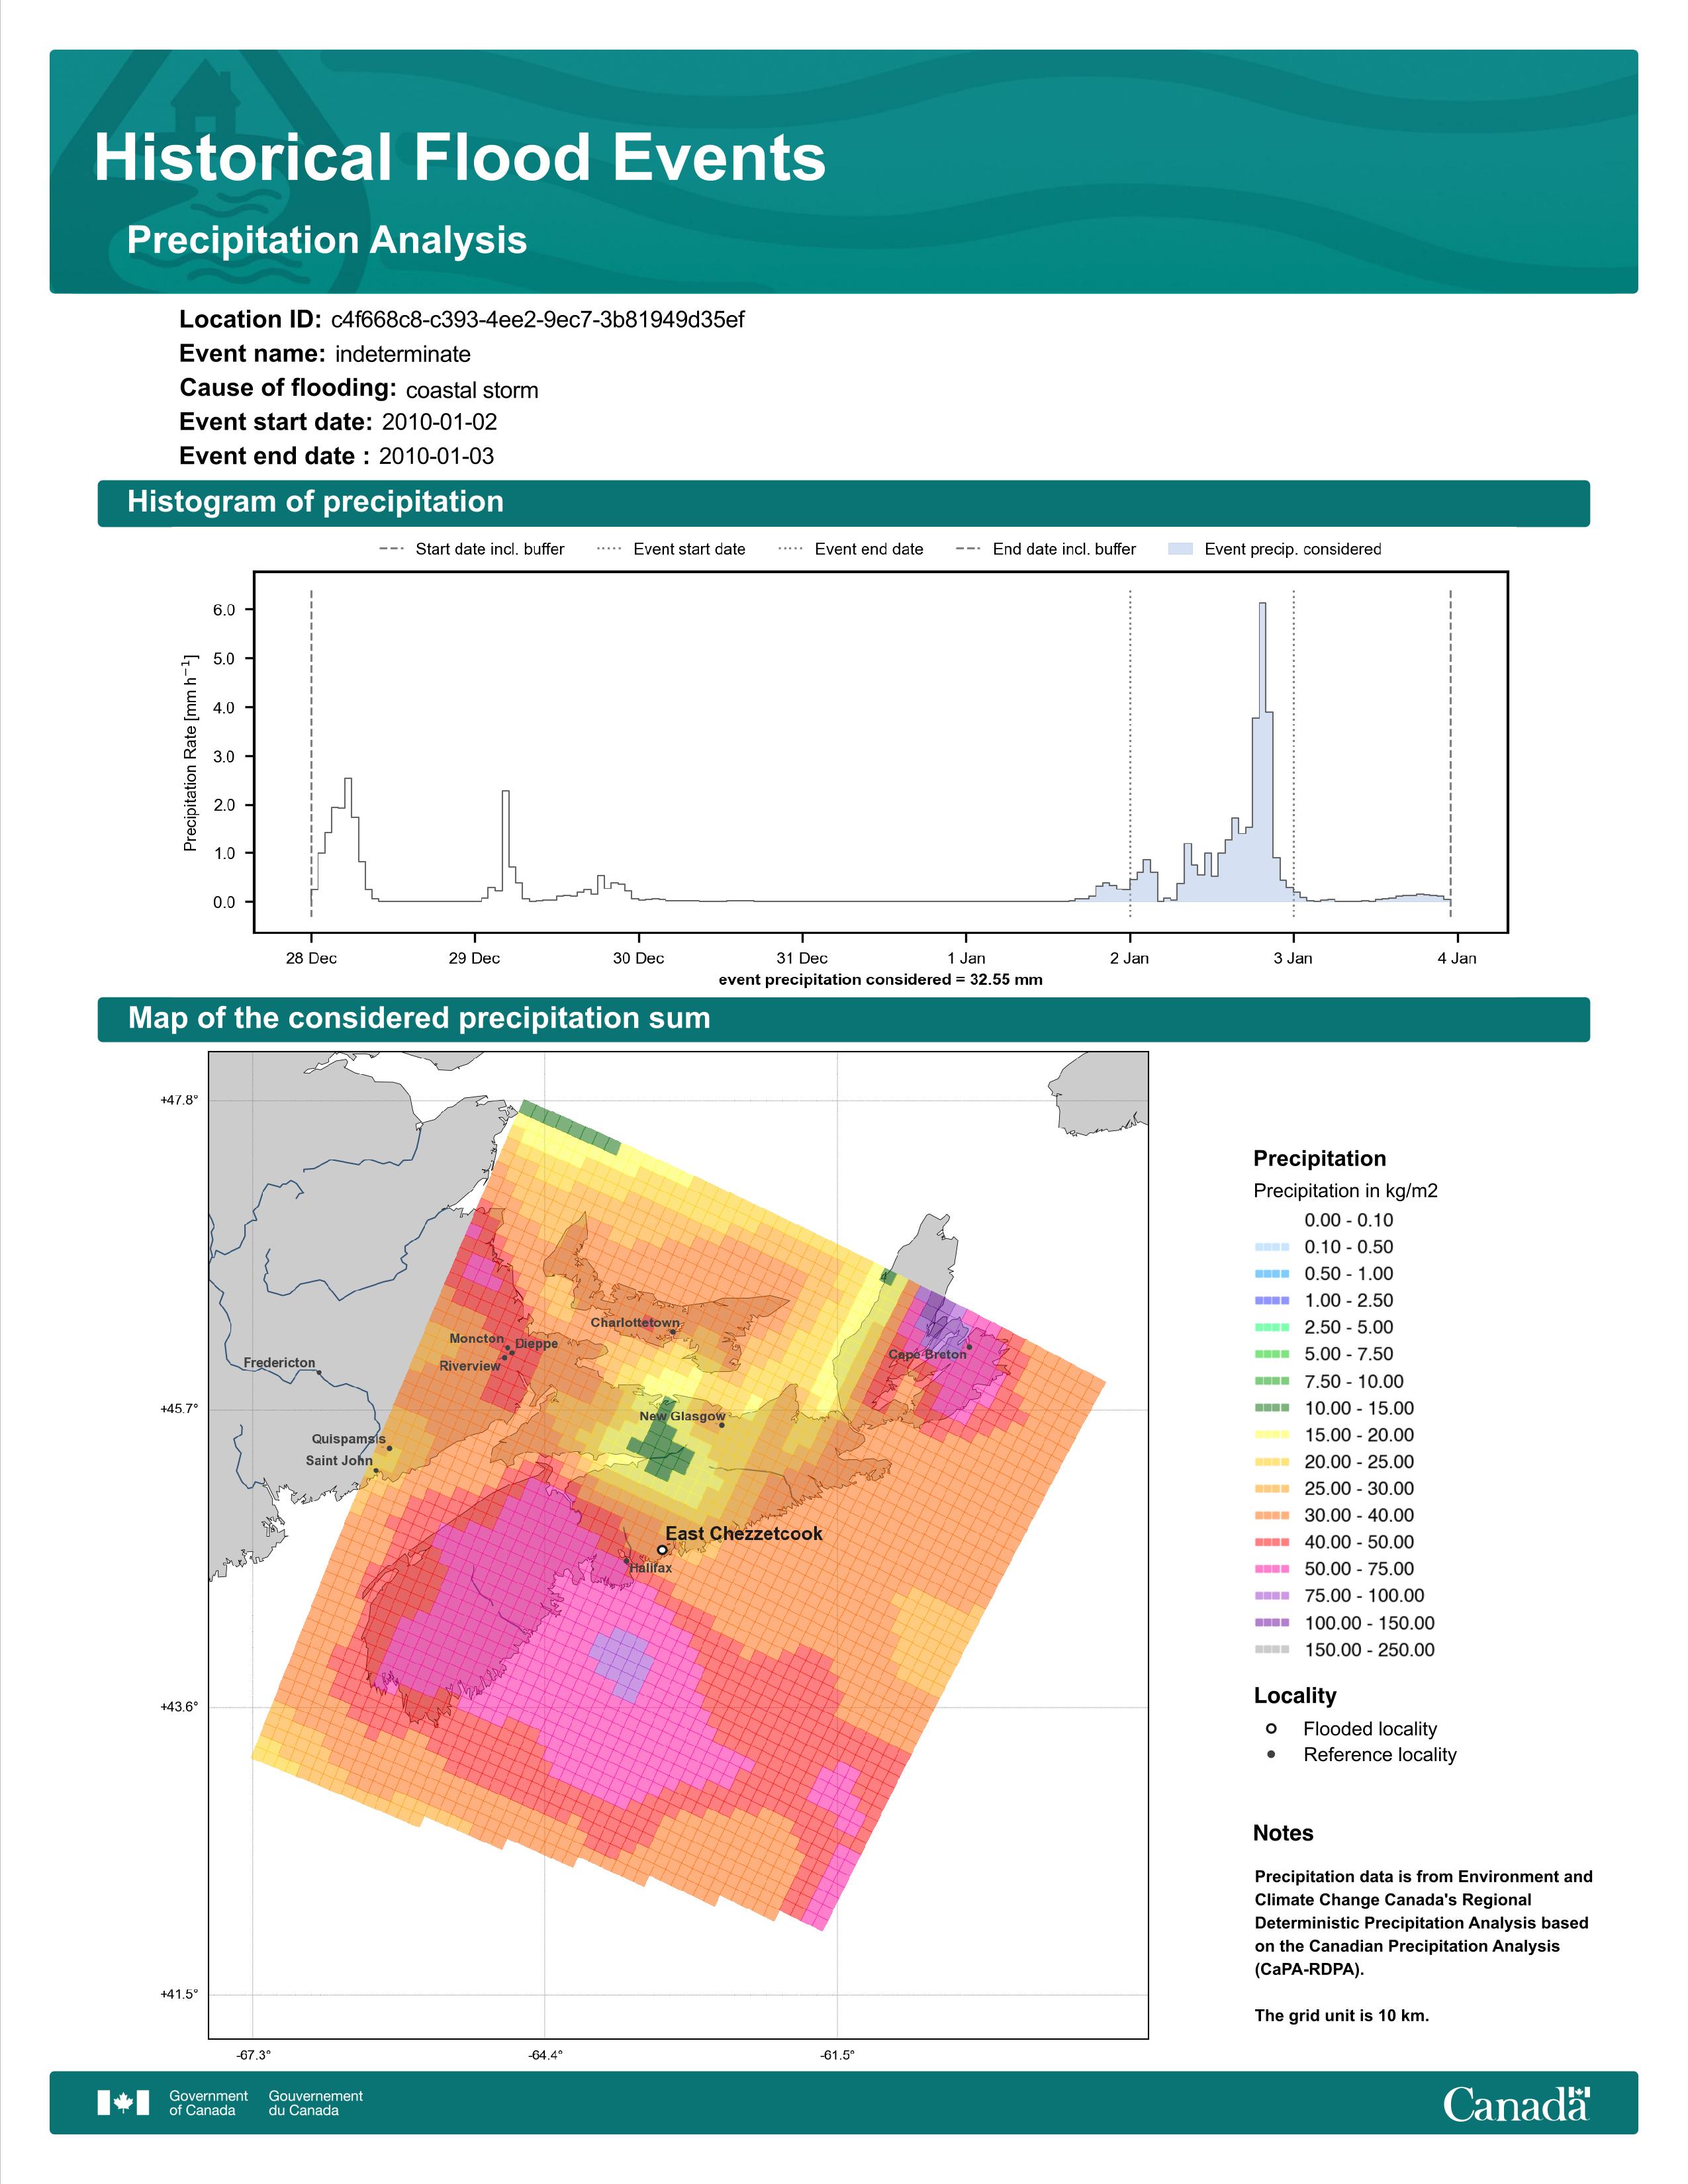Click the Notes heading
Screen dimensions: 1688x2184
[1283, 1833]
